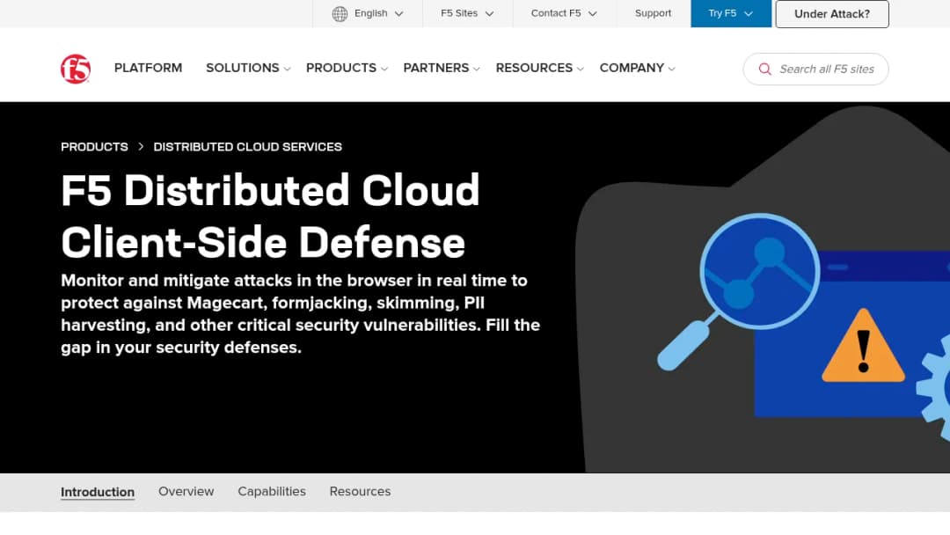Click the globe language icon
The image size is (950, 535).
pos(340,13)
